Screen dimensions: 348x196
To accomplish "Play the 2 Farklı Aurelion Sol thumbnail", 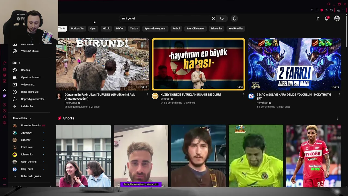I will click(x=294, y=64).
